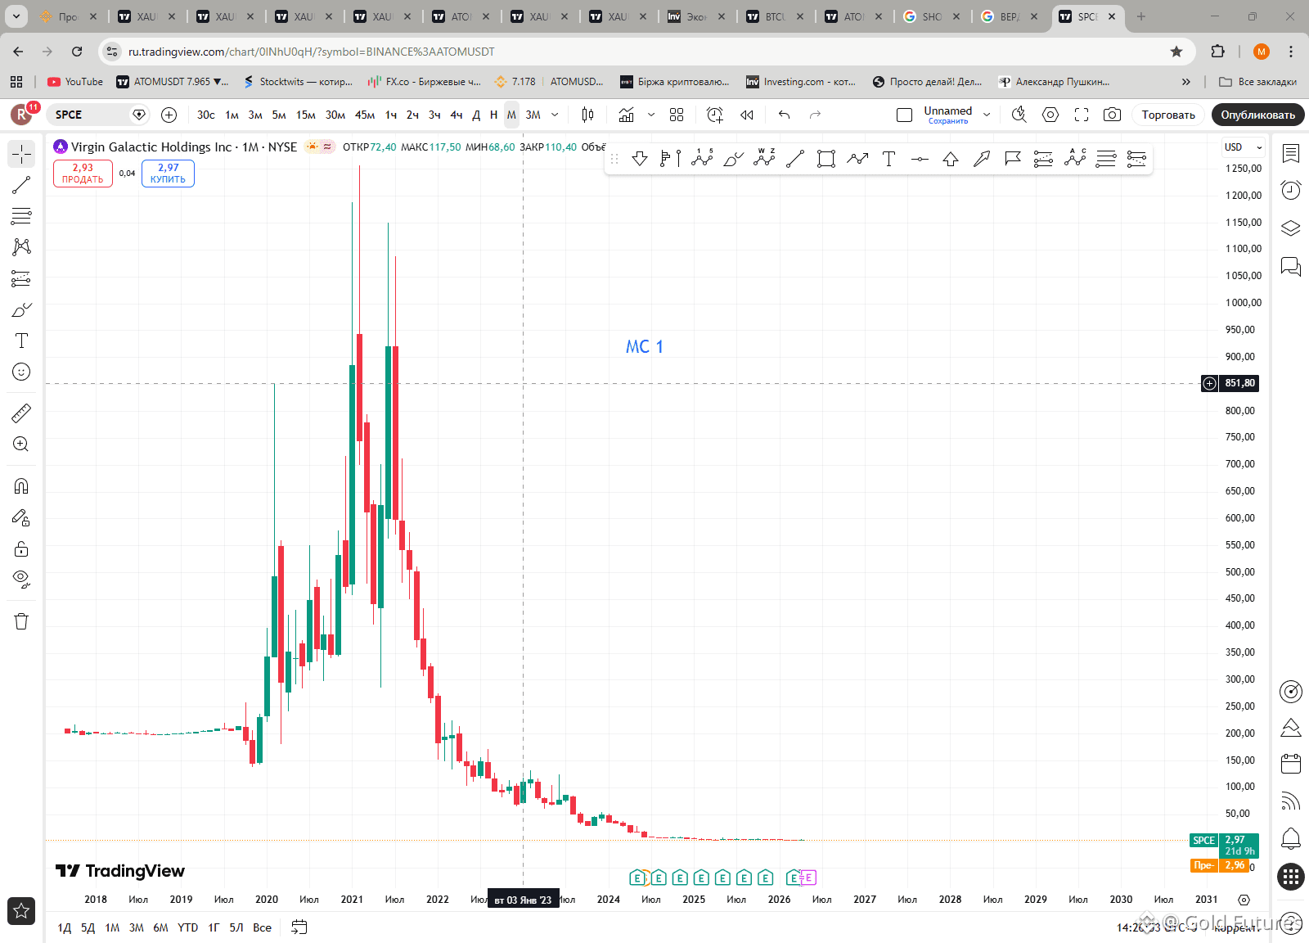
Task: Click the arrow down mark in floating toolbar
Action: [640, 159]
